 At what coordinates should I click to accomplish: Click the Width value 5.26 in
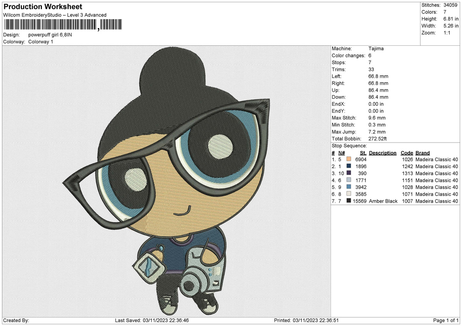click(451, 26)
